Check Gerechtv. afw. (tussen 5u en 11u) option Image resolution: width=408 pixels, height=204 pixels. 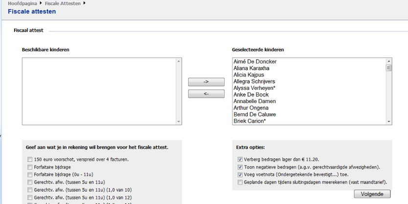tap(30, 182)
